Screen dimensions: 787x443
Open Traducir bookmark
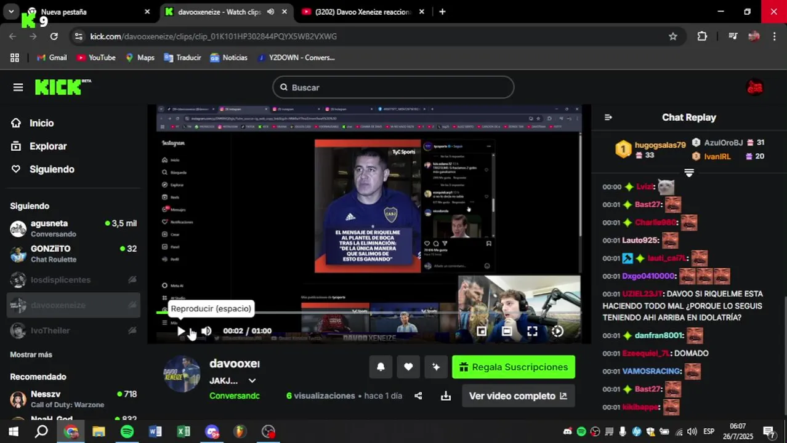pyautogui.click(x=182, y=57)
